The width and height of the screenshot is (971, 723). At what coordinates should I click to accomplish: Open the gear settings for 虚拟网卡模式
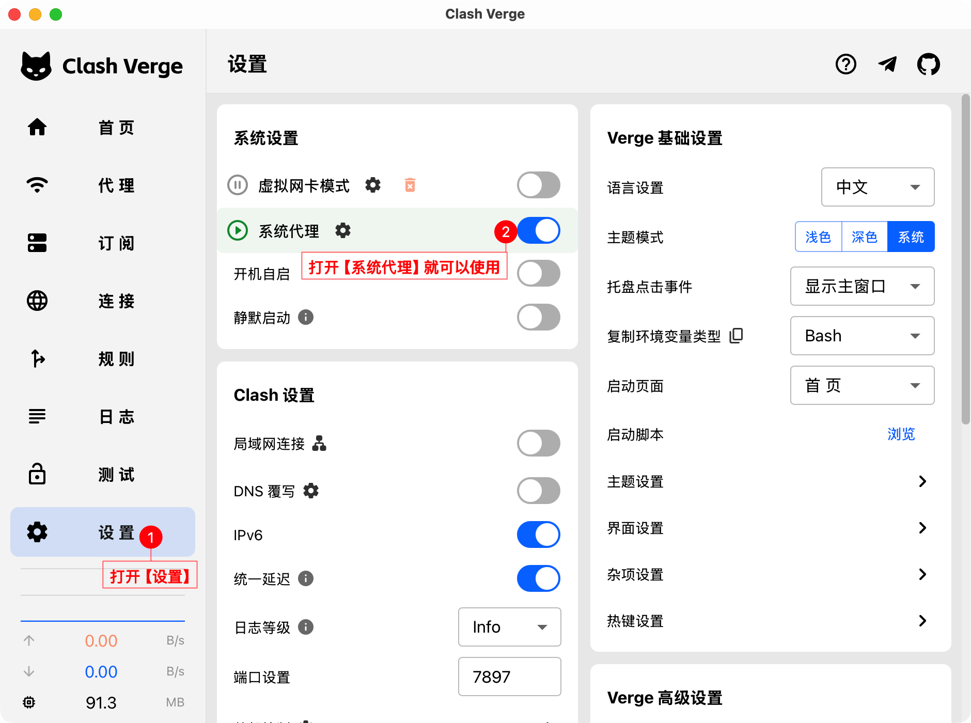373,185
